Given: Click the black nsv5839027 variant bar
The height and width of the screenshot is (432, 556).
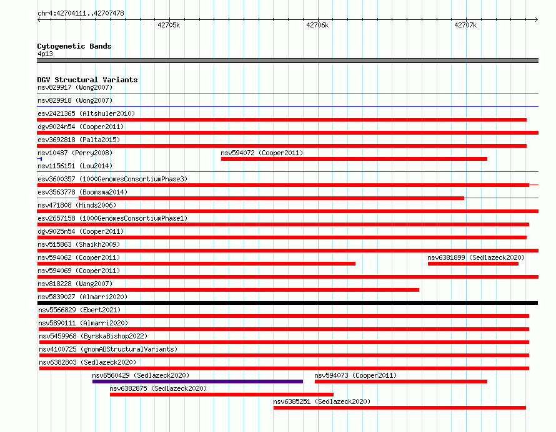Looking at the screenshot, I should 287,303.
